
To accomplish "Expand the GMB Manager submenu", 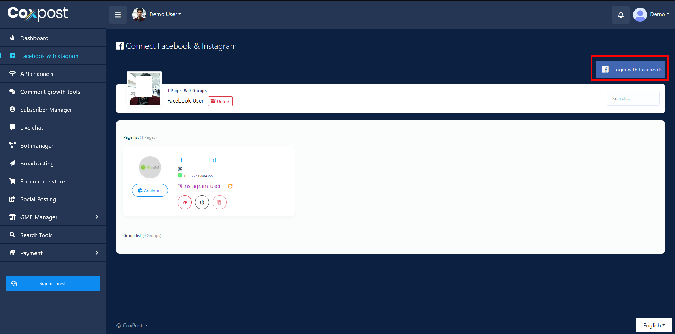I will [x=53, y=217].
